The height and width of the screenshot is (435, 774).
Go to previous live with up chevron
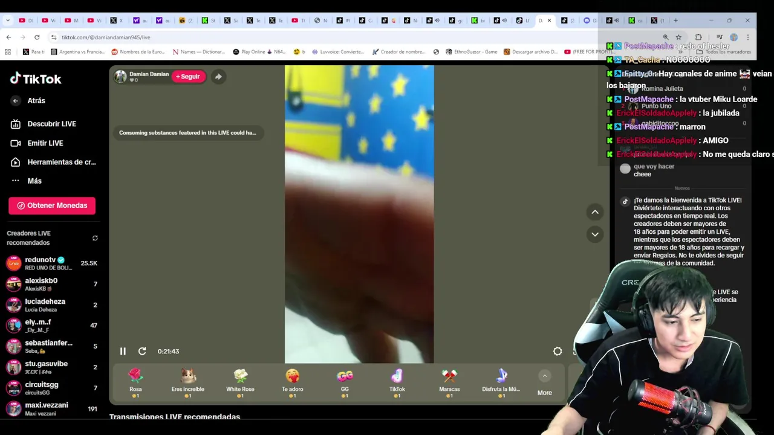(595, 212)
